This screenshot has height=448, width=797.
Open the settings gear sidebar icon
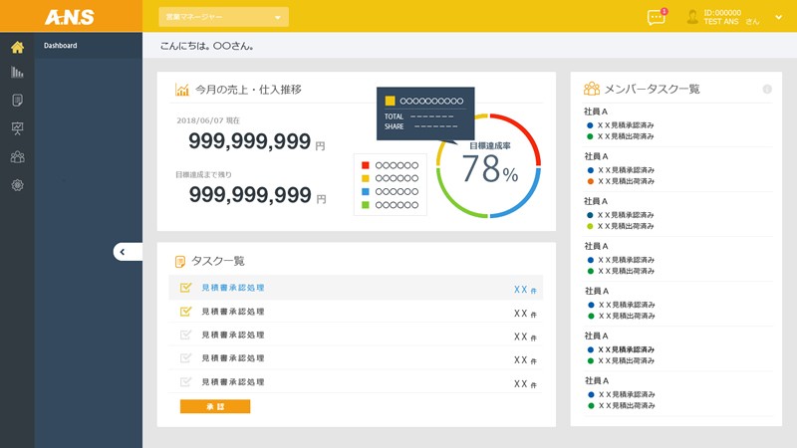pyautogui.click(x=17, y=185)
